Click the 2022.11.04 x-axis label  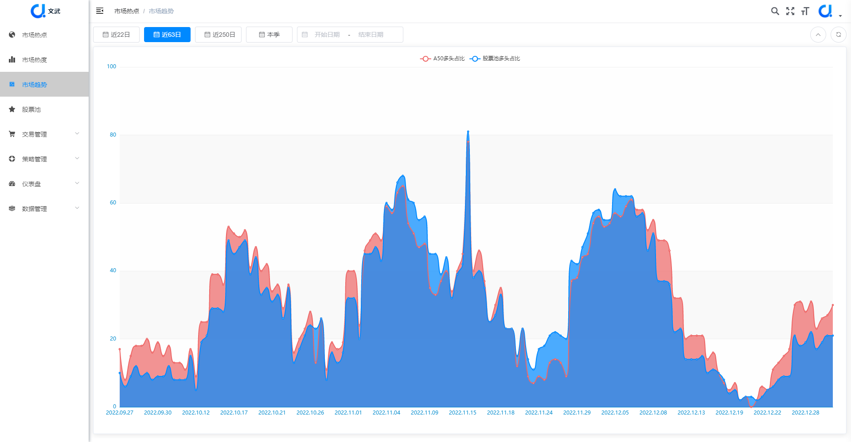[386, 413]
